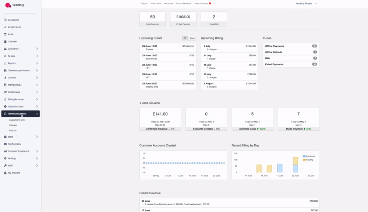The image size is (368, 212).
Task: Open Activity Feed via its sidebar icon
Action: coord(5,27)
